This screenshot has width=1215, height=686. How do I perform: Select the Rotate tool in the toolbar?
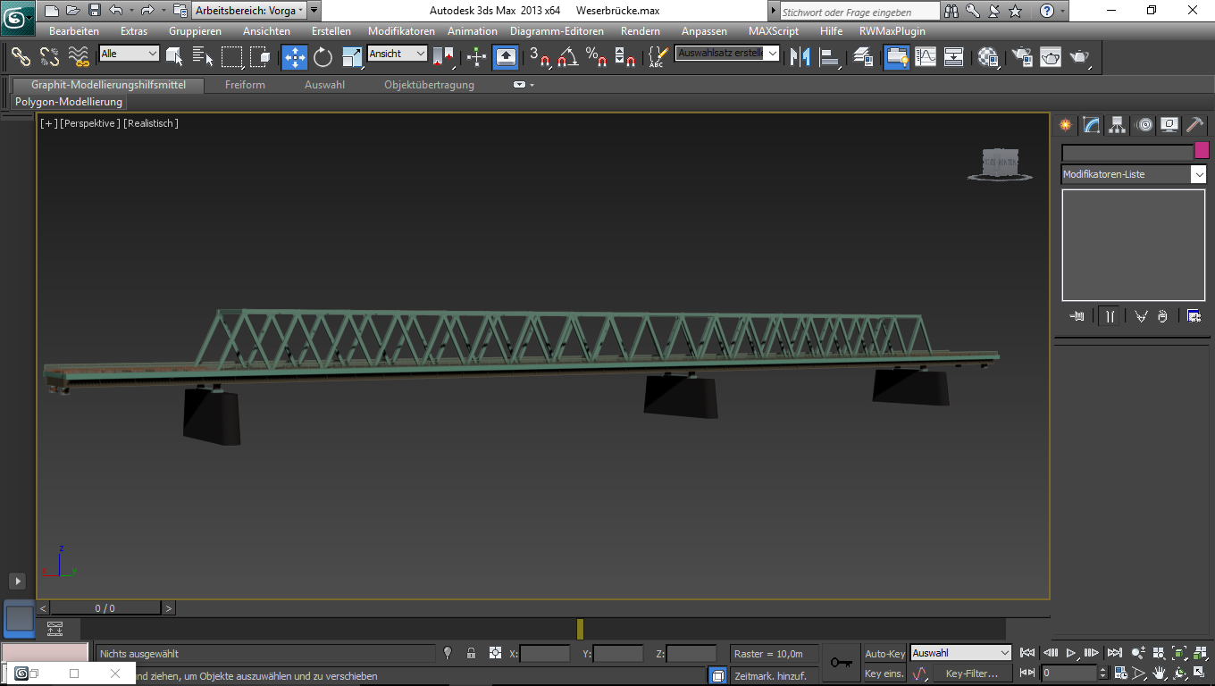323,57
